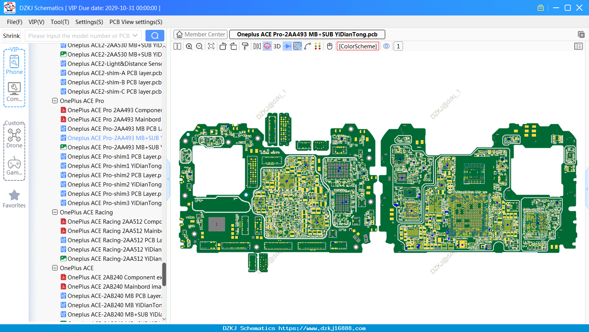Open the briefcase icon in the title bar
The image size is (589, 332).
pyautogui.click(x=541, y=8)
